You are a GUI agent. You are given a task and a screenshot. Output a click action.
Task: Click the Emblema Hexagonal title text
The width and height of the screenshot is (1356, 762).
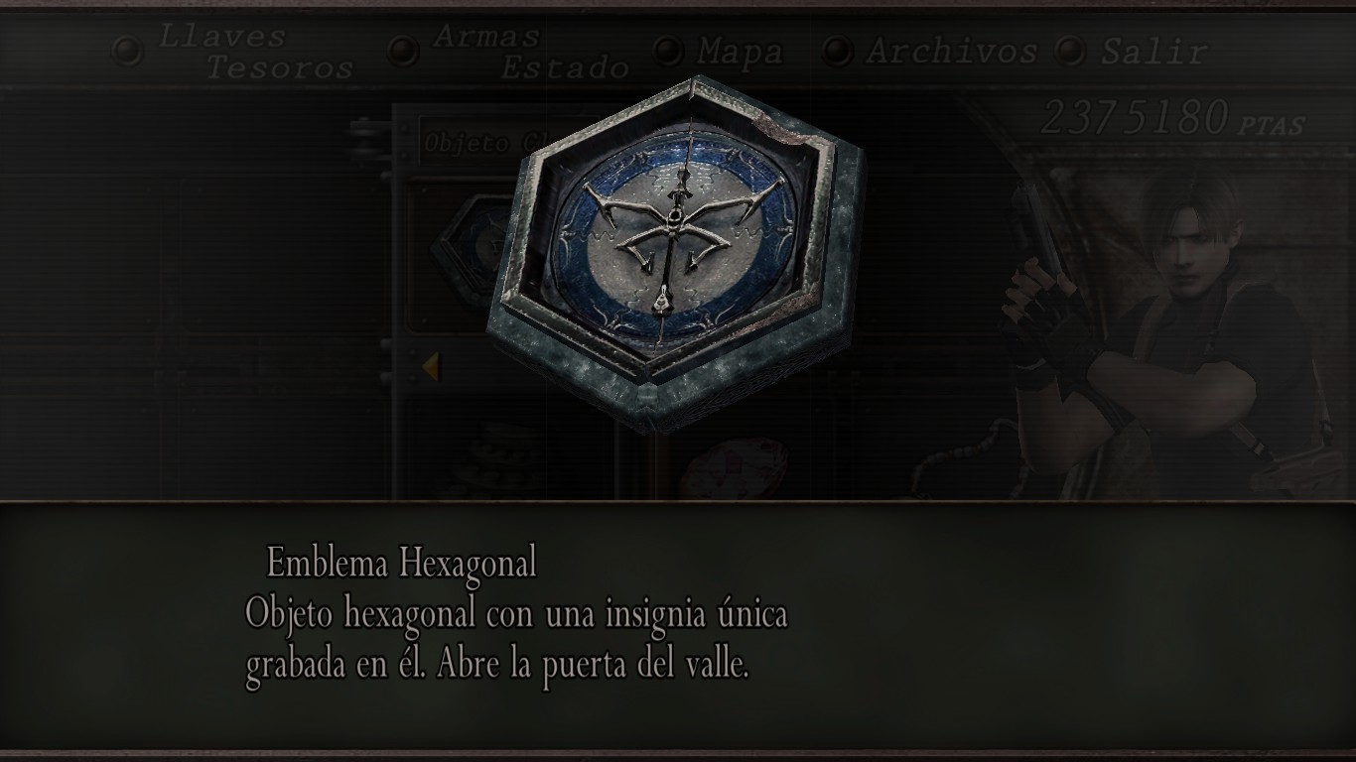click(402, 564)
